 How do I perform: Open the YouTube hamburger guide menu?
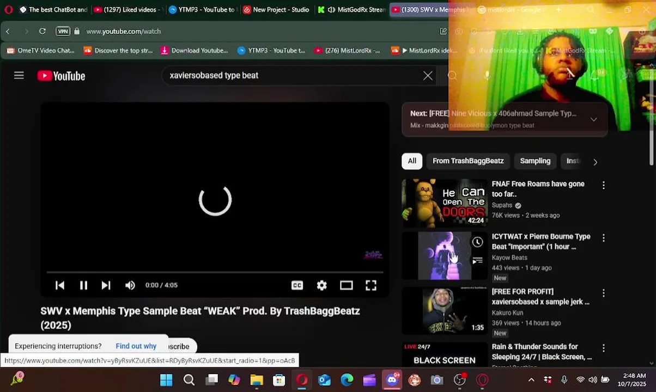click(x=19, y=76)
